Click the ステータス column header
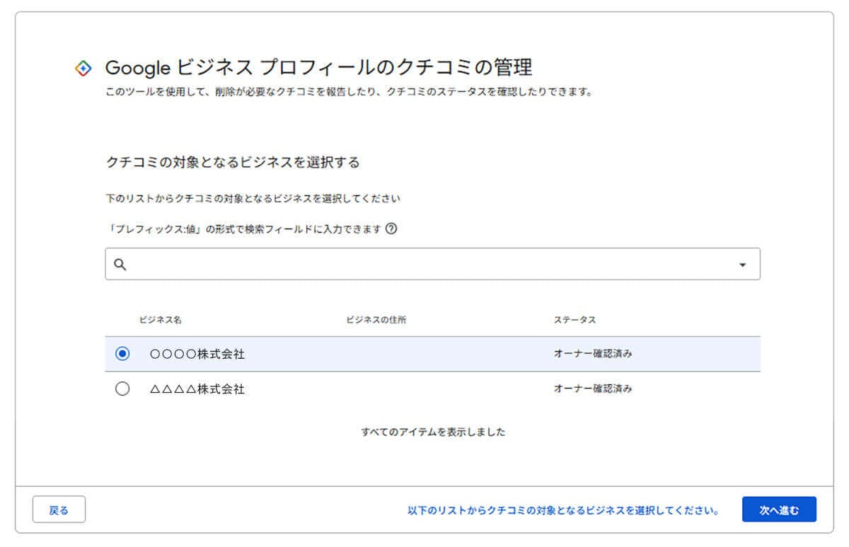849x547 pixels. [574, 320]
